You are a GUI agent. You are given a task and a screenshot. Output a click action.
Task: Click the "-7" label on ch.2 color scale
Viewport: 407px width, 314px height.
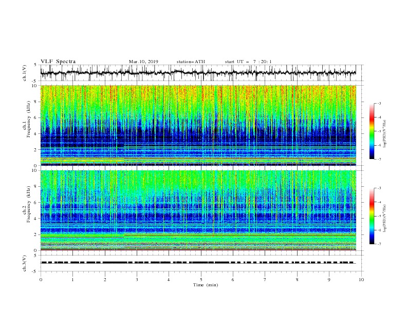click(x=379, y=244)
